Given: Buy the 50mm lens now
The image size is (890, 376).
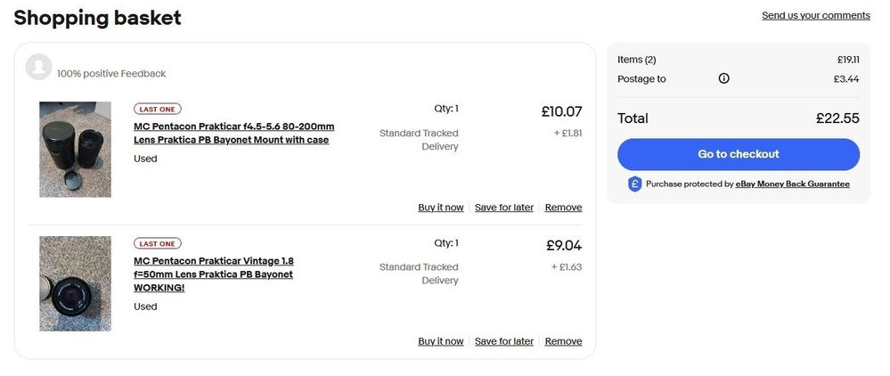Looking at the screenshot, I should tap(440, 341).
